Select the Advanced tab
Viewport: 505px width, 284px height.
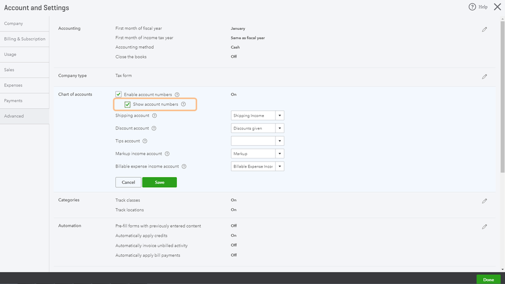pos(24,116)
